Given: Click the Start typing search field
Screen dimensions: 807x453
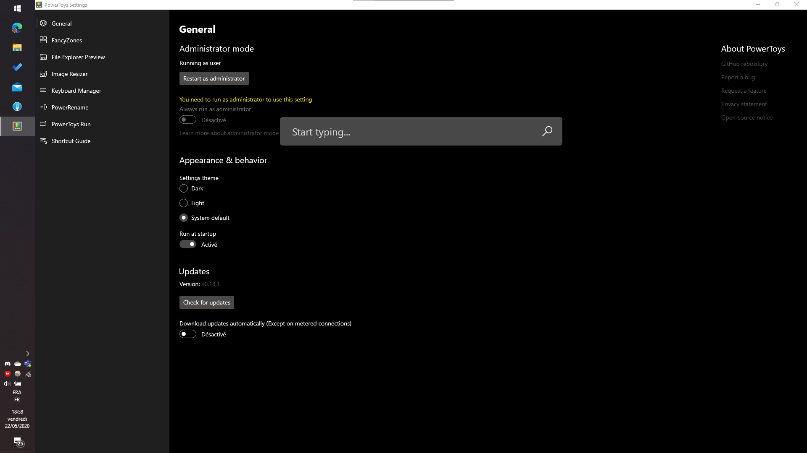Looking at the screenshot, I should [421, 131].
